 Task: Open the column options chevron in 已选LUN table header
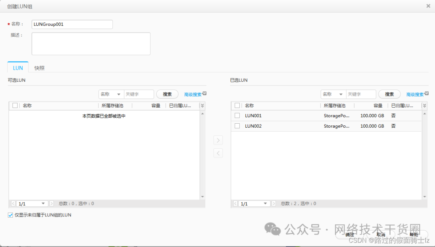click(x=424, y=106)
